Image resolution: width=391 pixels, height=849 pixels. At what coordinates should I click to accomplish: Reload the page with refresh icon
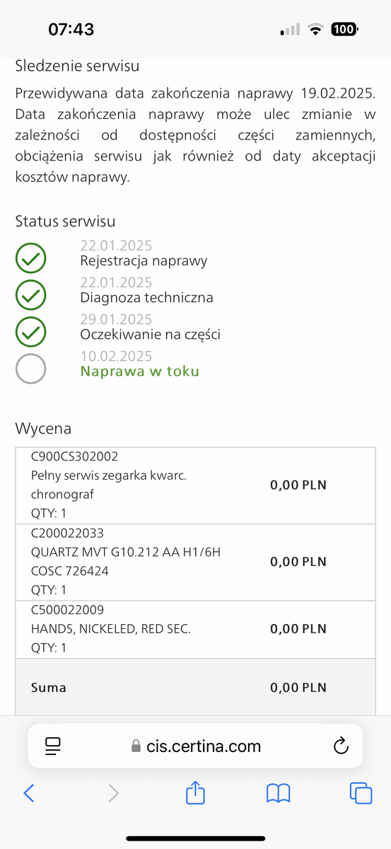[x=341, y=746]
